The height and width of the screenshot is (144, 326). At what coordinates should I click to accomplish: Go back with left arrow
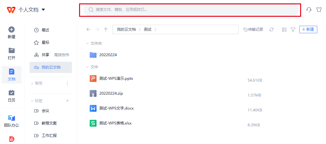(x=88, y=29)
